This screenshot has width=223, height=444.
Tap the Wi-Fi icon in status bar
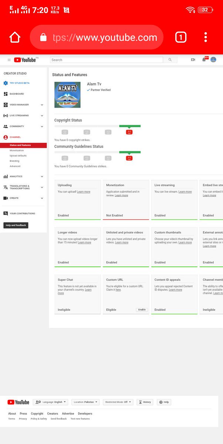coord(191,10)
